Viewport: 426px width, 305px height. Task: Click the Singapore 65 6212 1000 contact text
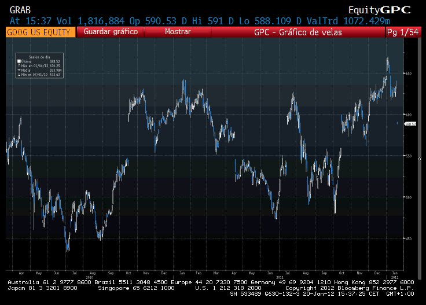[x=136, y=288]
